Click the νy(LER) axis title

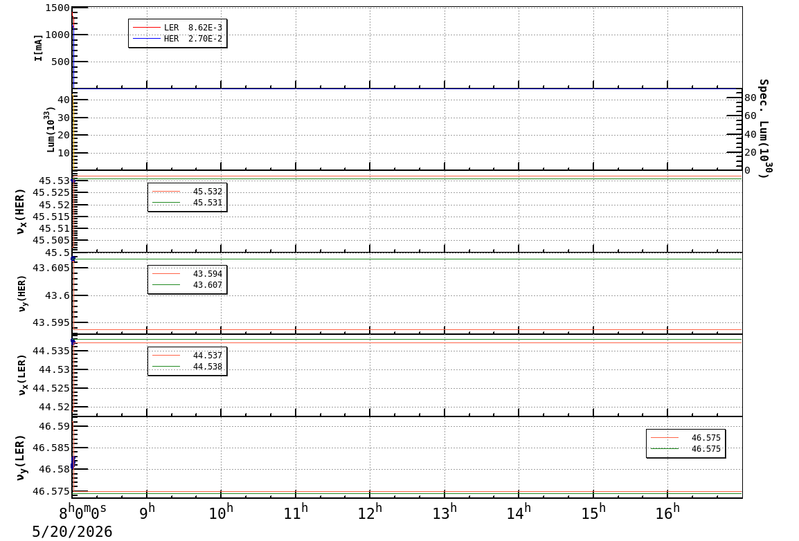pos(20,457)
